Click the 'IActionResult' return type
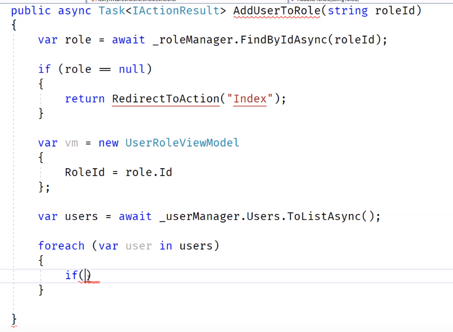This screenshot has height=332, width=453. (175, 11)
